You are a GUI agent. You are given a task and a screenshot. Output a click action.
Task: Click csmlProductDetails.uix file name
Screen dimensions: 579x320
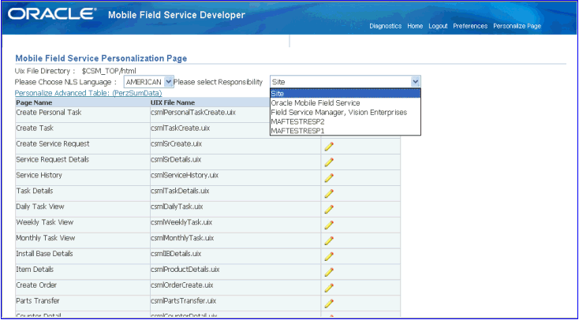point(185,270)
